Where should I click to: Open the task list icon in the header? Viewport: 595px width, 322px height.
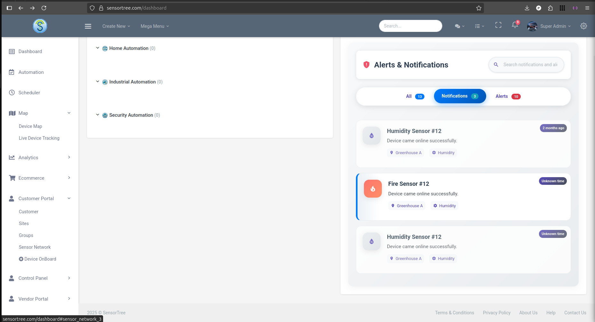pyautogui.click(x=478, y=26)
